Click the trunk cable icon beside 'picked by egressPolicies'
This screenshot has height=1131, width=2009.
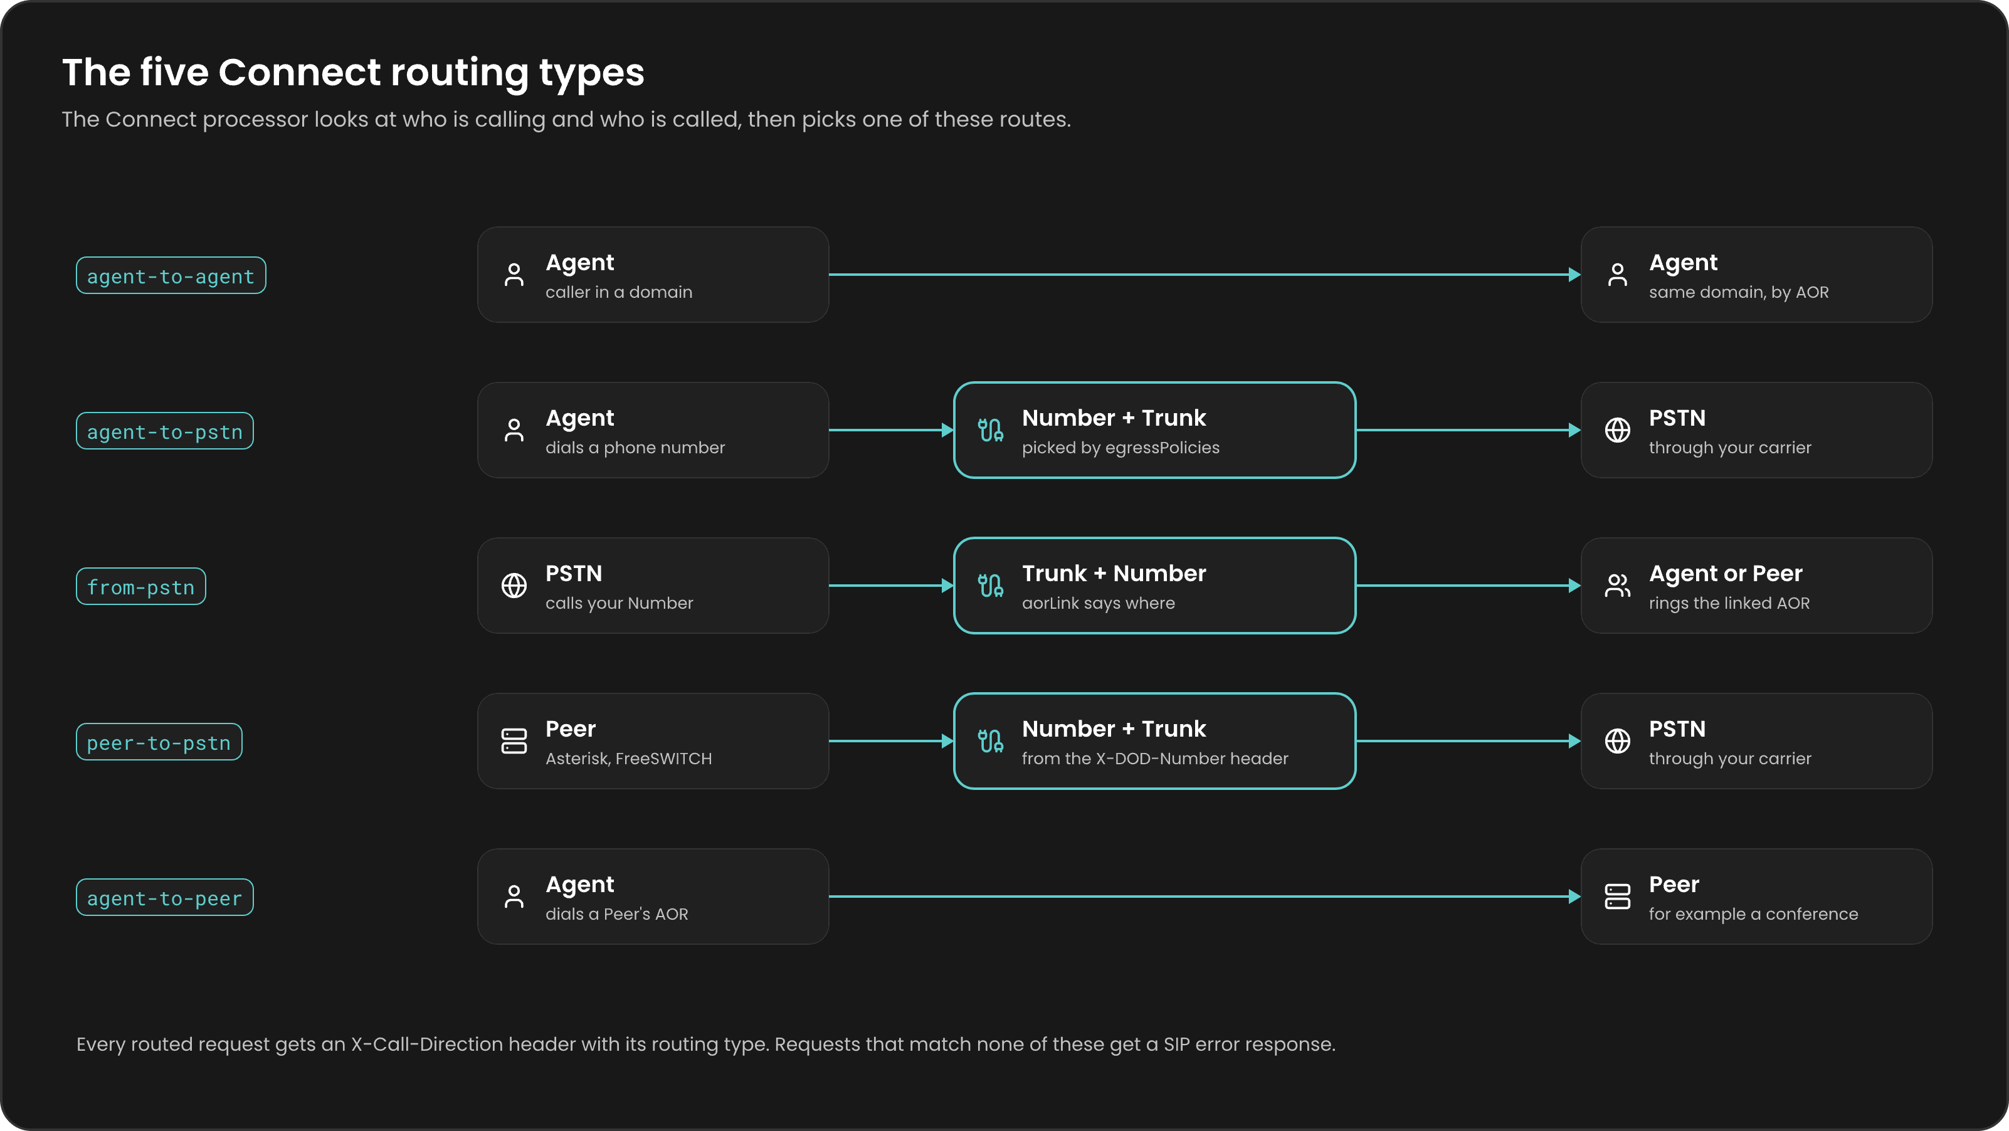[991, 430]
